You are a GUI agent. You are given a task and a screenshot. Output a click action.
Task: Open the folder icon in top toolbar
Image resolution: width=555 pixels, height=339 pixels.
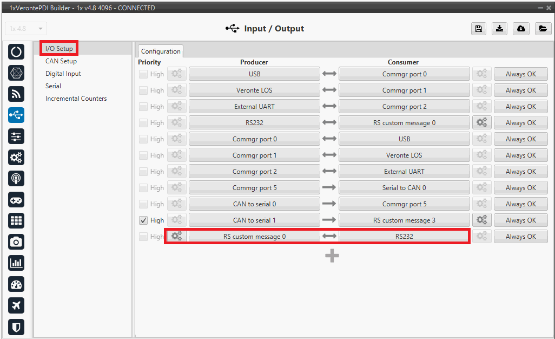point(543,29)
